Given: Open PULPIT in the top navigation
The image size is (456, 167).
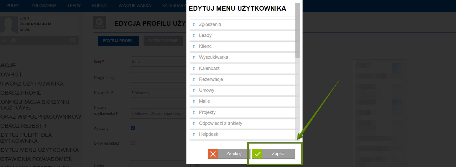Looking at the screenshot, I should tap(13, 6).
